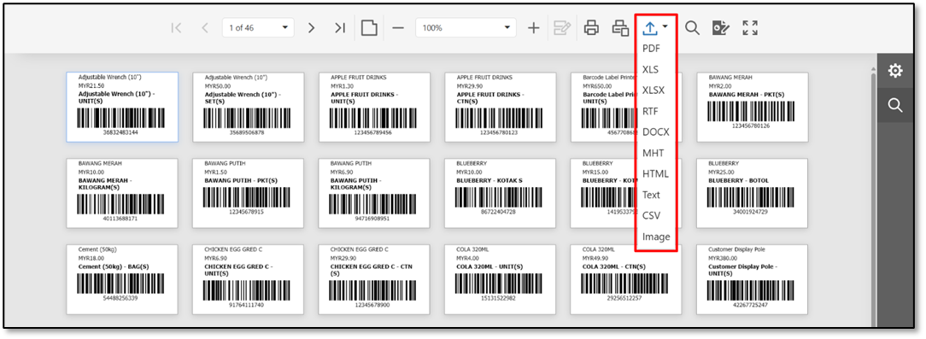Select BAWANG PUTIH PKT(S) label

coord(248,193)
